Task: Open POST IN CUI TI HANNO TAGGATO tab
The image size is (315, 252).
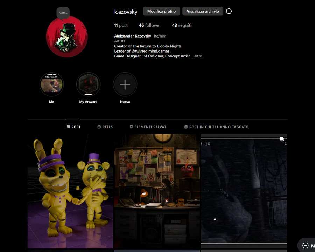Action: point(216,127)
